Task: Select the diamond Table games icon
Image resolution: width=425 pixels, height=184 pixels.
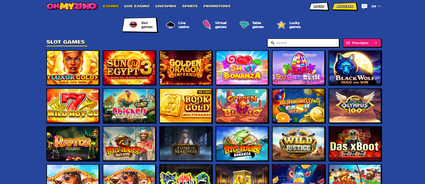Action: (x=244, y=25)
